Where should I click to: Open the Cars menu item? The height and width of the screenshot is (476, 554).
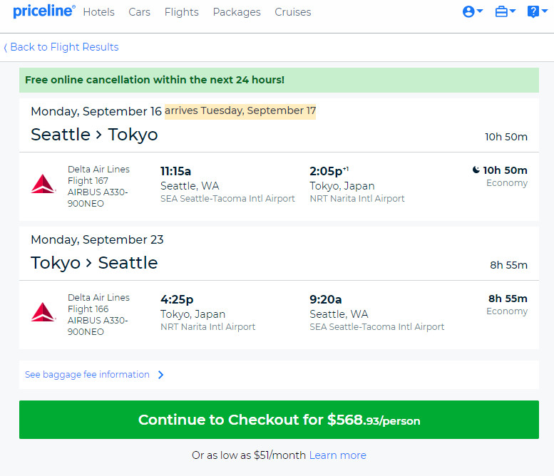click(139, 12)
